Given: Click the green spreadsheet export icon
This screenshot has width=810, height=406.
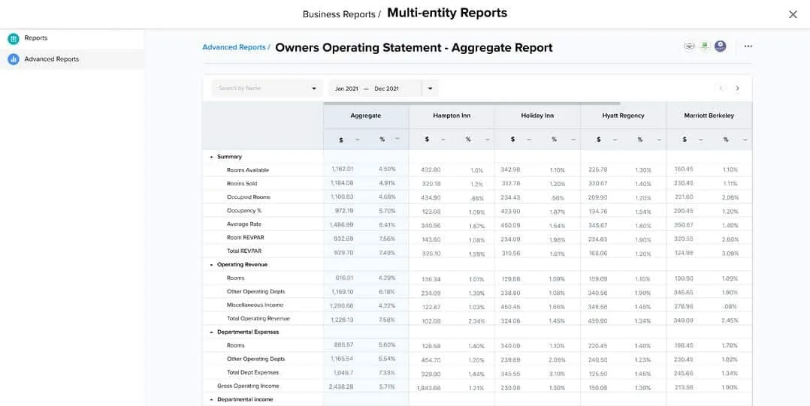Looking at the screenshot, I should point(705,47).
